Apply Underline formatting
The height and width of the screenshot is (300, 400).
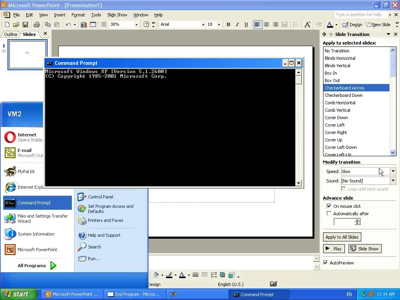(246, 25)
